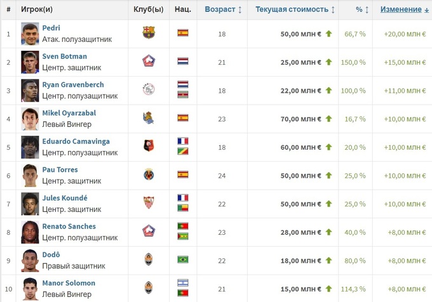Click the Real Sociedad club crest
Screen dimensions: 432x302
pos(149,118)
